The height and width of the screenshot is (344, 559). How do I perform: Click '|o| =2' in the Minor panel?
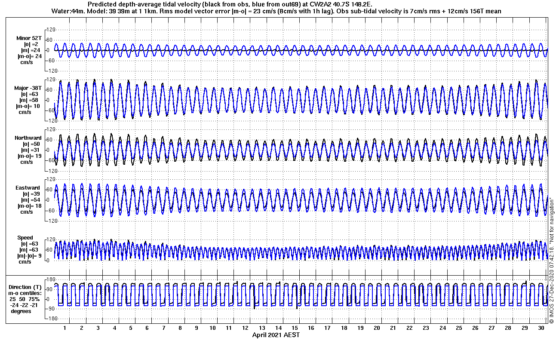point(31,44)
